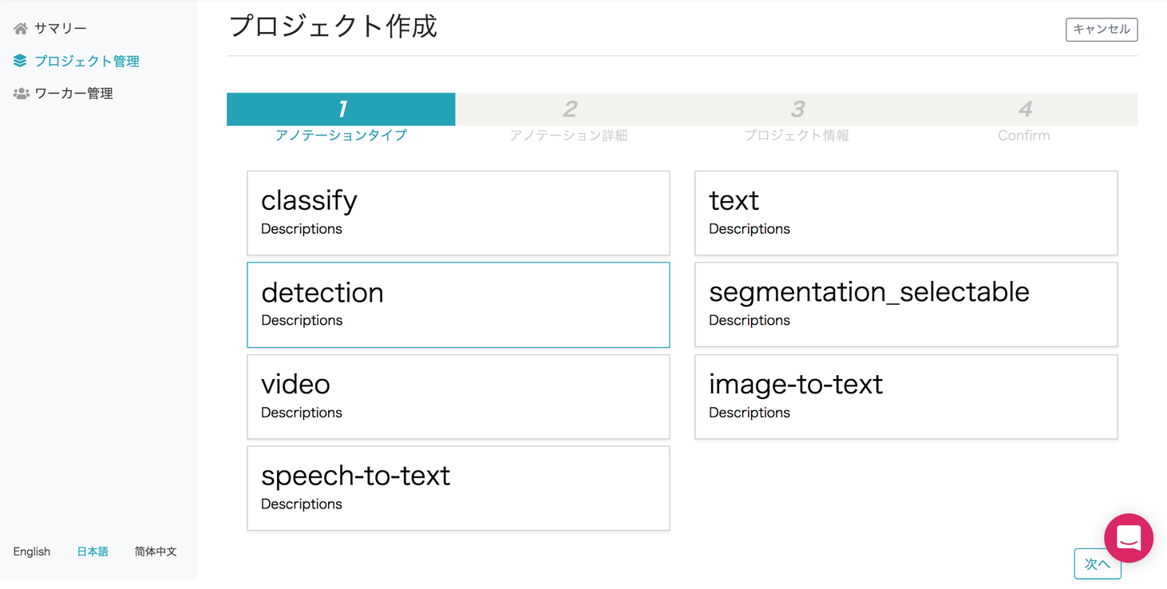Pick the text annotation type card
The height and width of the screenshot is (589, 1167).
click(906, 213)
